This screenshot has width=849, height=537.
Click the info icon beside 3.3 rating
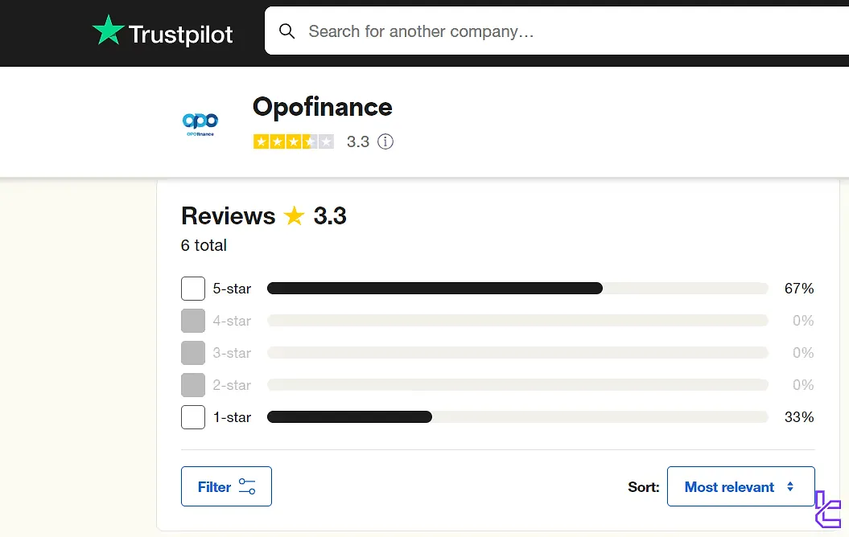385,141
